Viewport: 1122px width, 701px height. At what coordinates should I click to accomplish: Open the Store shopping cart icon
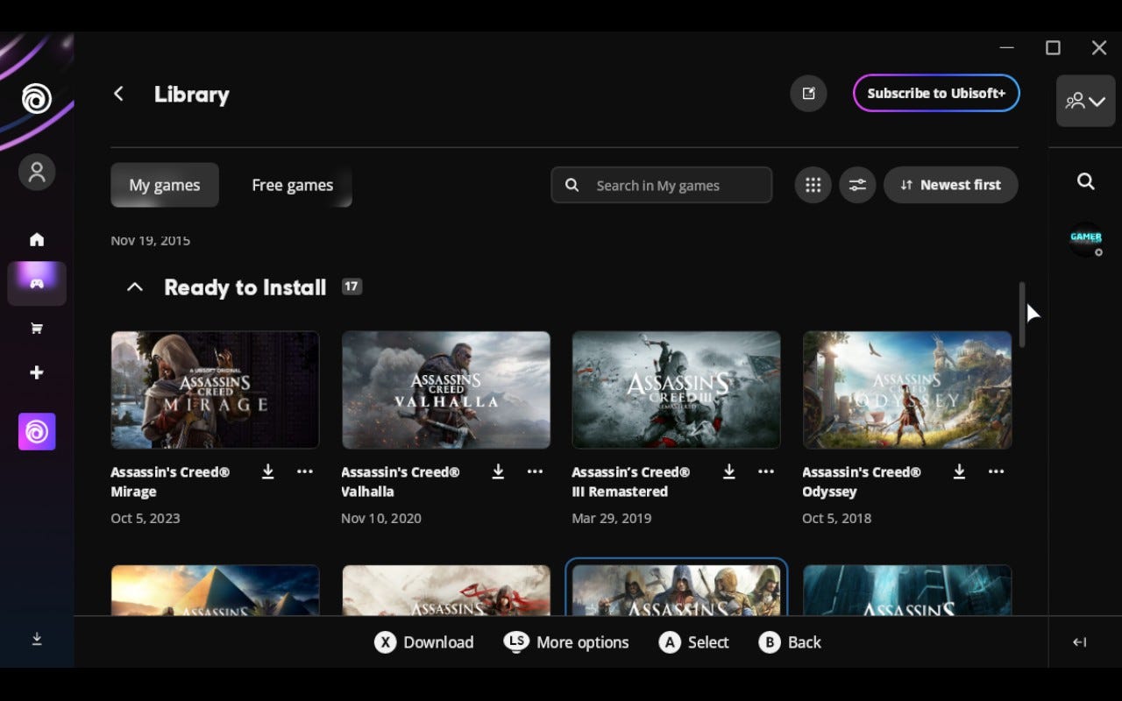point(37,329)
